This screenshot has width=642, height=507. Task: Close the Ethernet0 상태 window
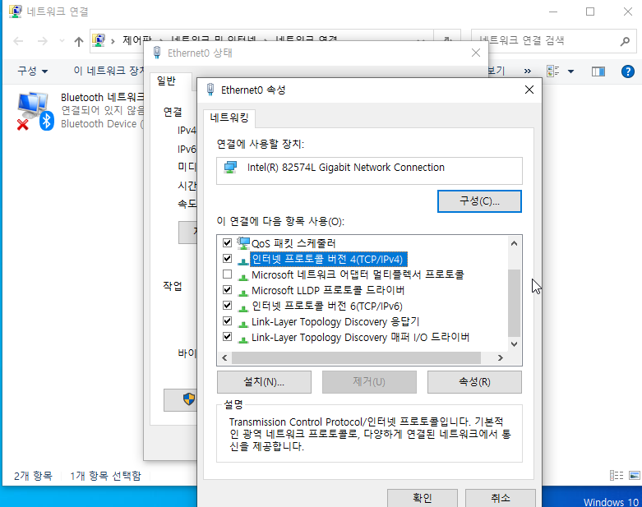click(475, 53)
